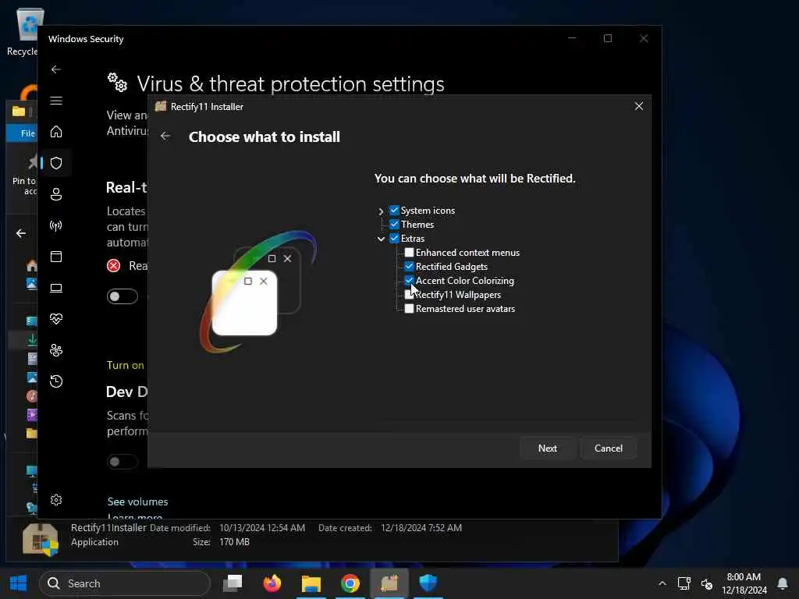Launch Firefox from taskbar
799x599 pixels.
pos(272,583)
